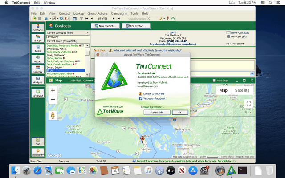Viewport: 285px width, 178px height.
Task: Open combo box arrow right of About dialog
Action: pyautogui.click(x=252, y=74)
